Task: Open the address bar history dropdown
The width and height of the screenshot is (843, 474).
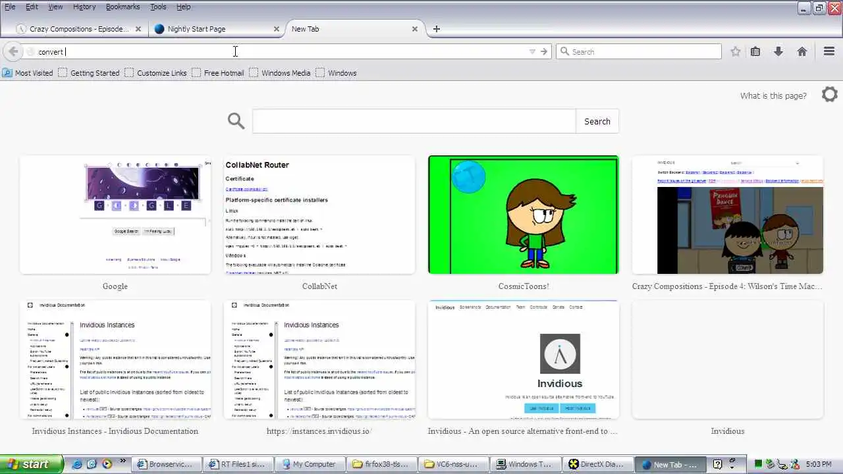Action: coord(532,51)
